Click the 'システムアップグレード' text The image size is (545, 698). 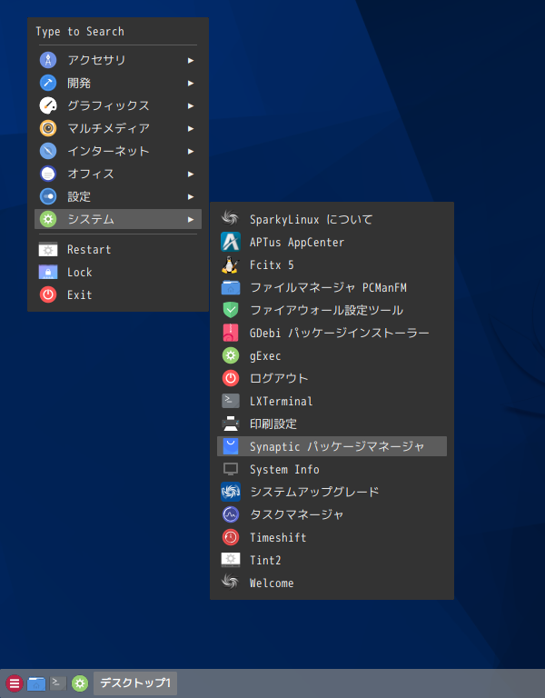click(314, 492)
